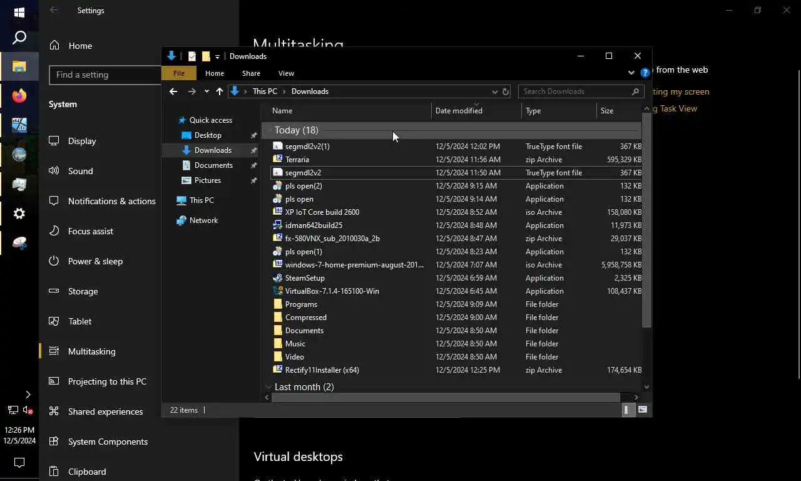
Task: Select the vertical scrollbar in the file list
Action: pos(646,220)
